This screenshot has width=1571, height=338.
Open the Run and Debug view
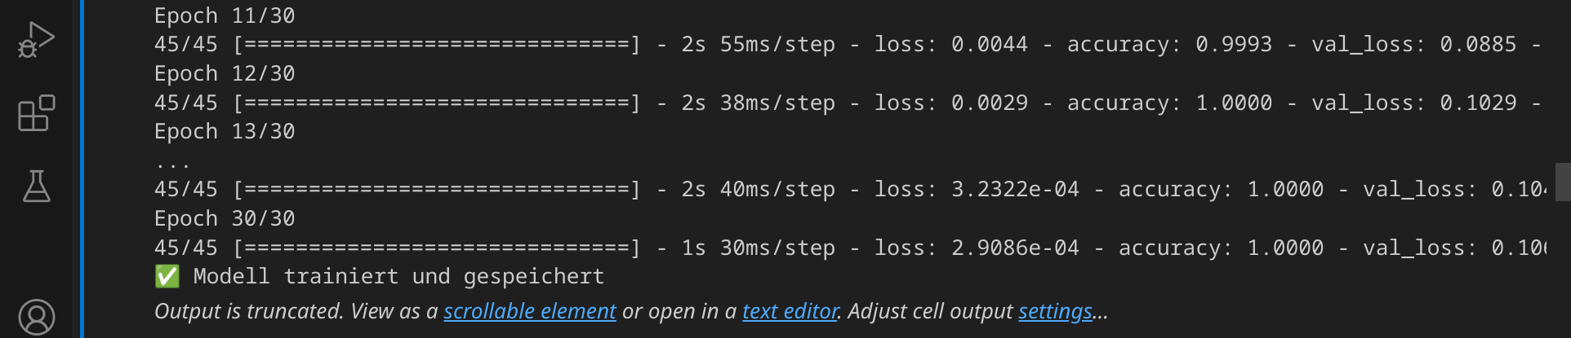pyautogui.click(x=36, y=39)
